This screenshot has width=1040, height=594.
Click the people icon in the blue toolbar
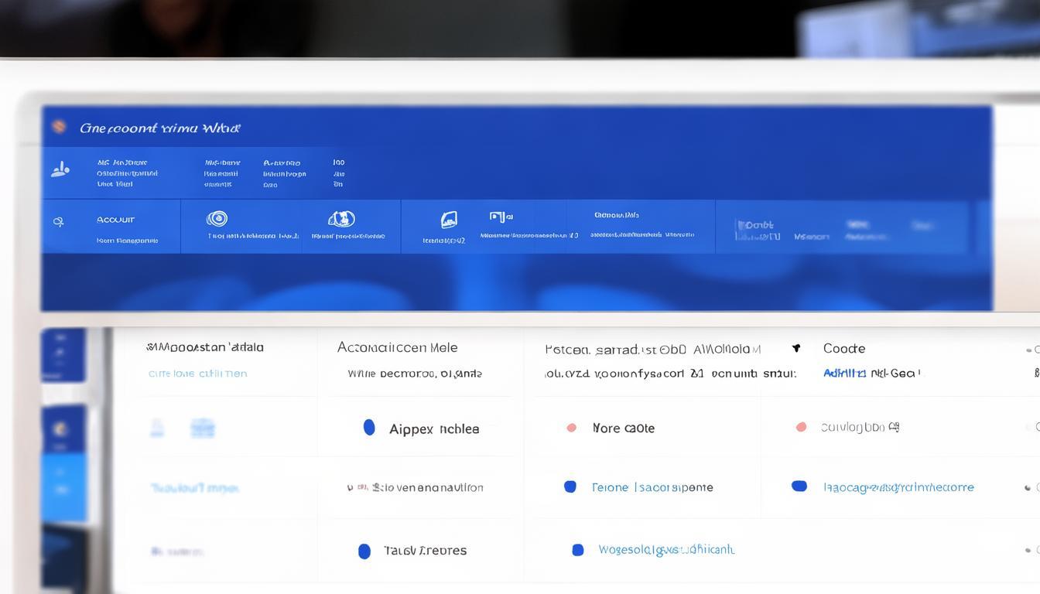click(341, 219)
